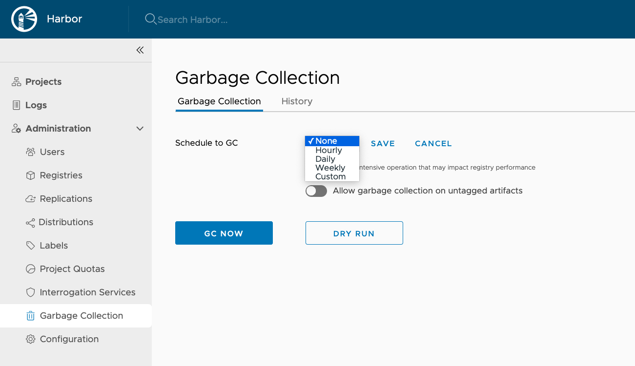Click the registry performance warning text
Image resolution: width=635 pixels, height=366 pixels.
pos(447,168)
